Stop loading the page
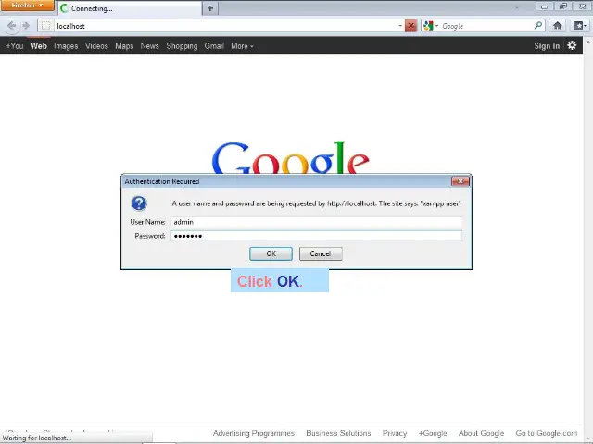Screen dimensions: 593x444 pyautogui.click(x=410, y=26)
